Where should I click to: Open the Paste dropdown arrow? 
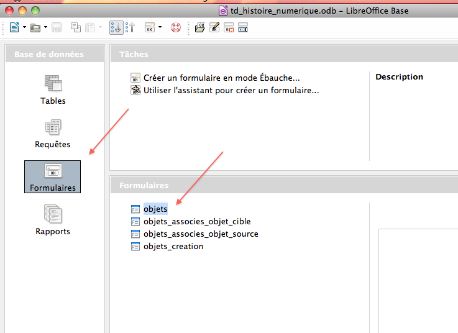click(100, 27)
